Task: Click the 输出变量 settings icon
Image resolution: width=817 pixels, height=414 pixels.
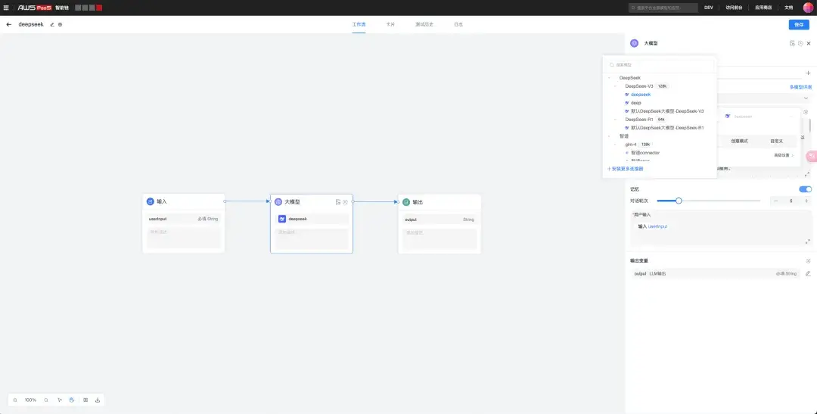Action: pos(808,260)
